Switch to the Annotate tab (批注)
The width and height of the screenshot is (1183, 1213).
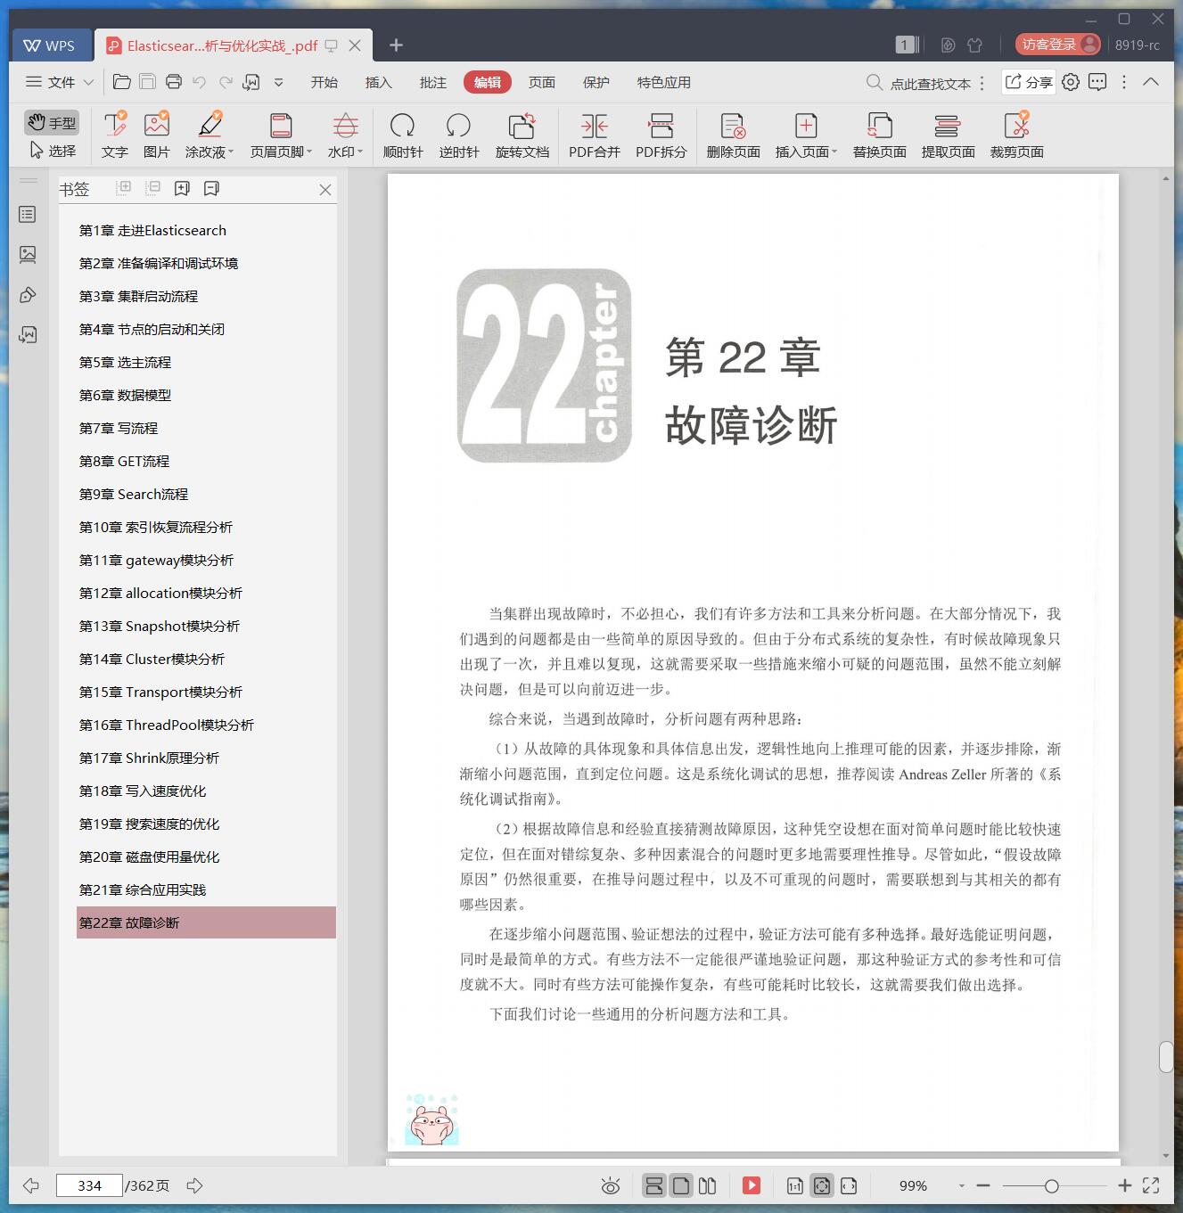click(x=433, y=82)
